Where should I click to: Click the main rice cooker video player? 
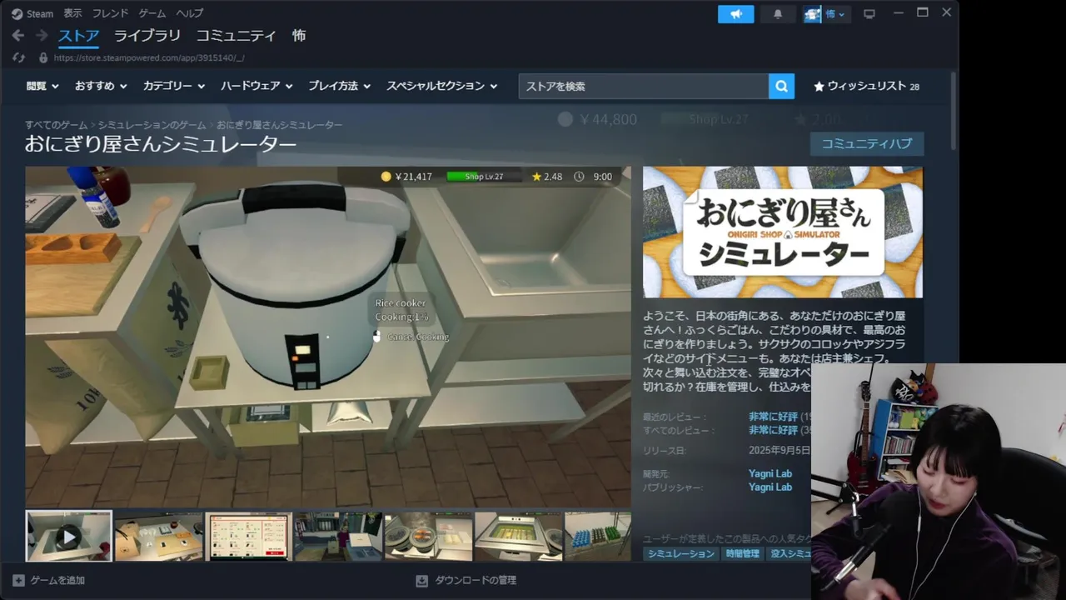point(328,337)
